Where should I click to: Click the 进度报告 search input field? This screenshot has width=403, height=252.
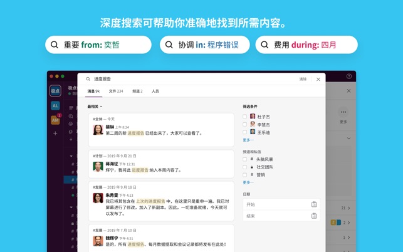pos(193,79)
